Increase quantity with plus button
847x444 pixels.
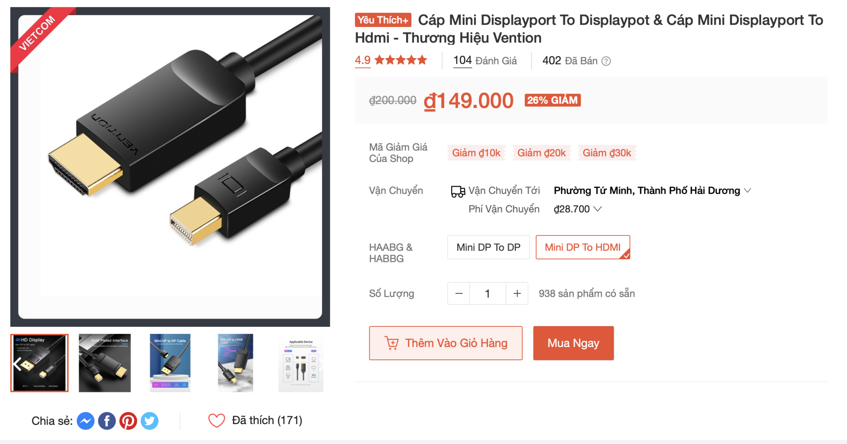(x=517, y=293)
